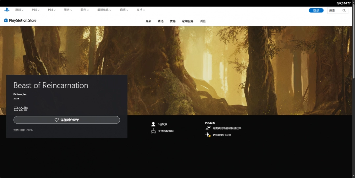Click the game help lightbulb icon

208,135
